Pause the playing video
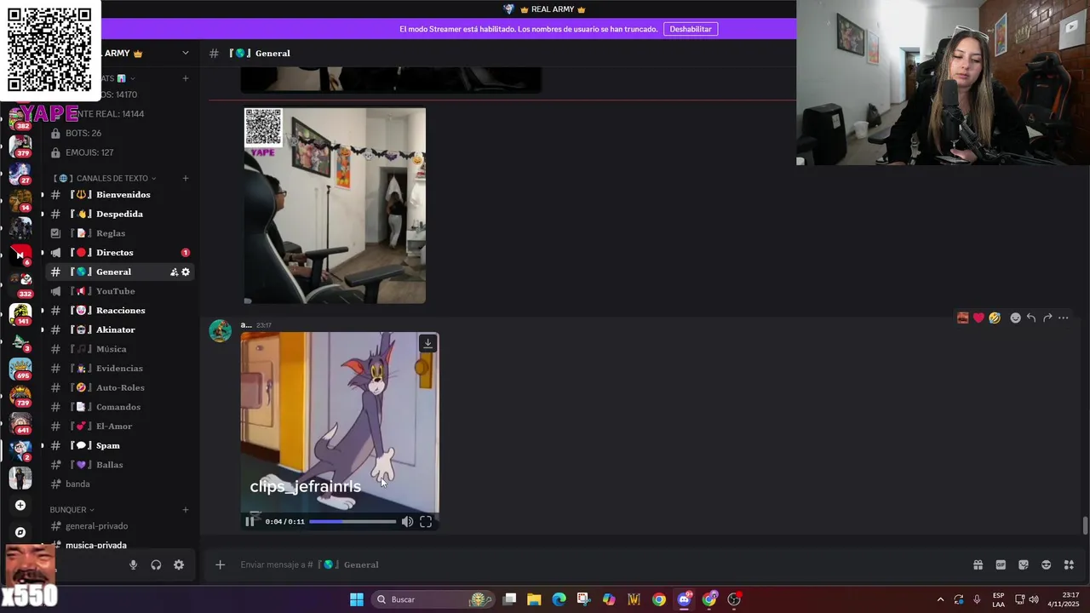This screenshot has width=1090, height=613. 250,522
